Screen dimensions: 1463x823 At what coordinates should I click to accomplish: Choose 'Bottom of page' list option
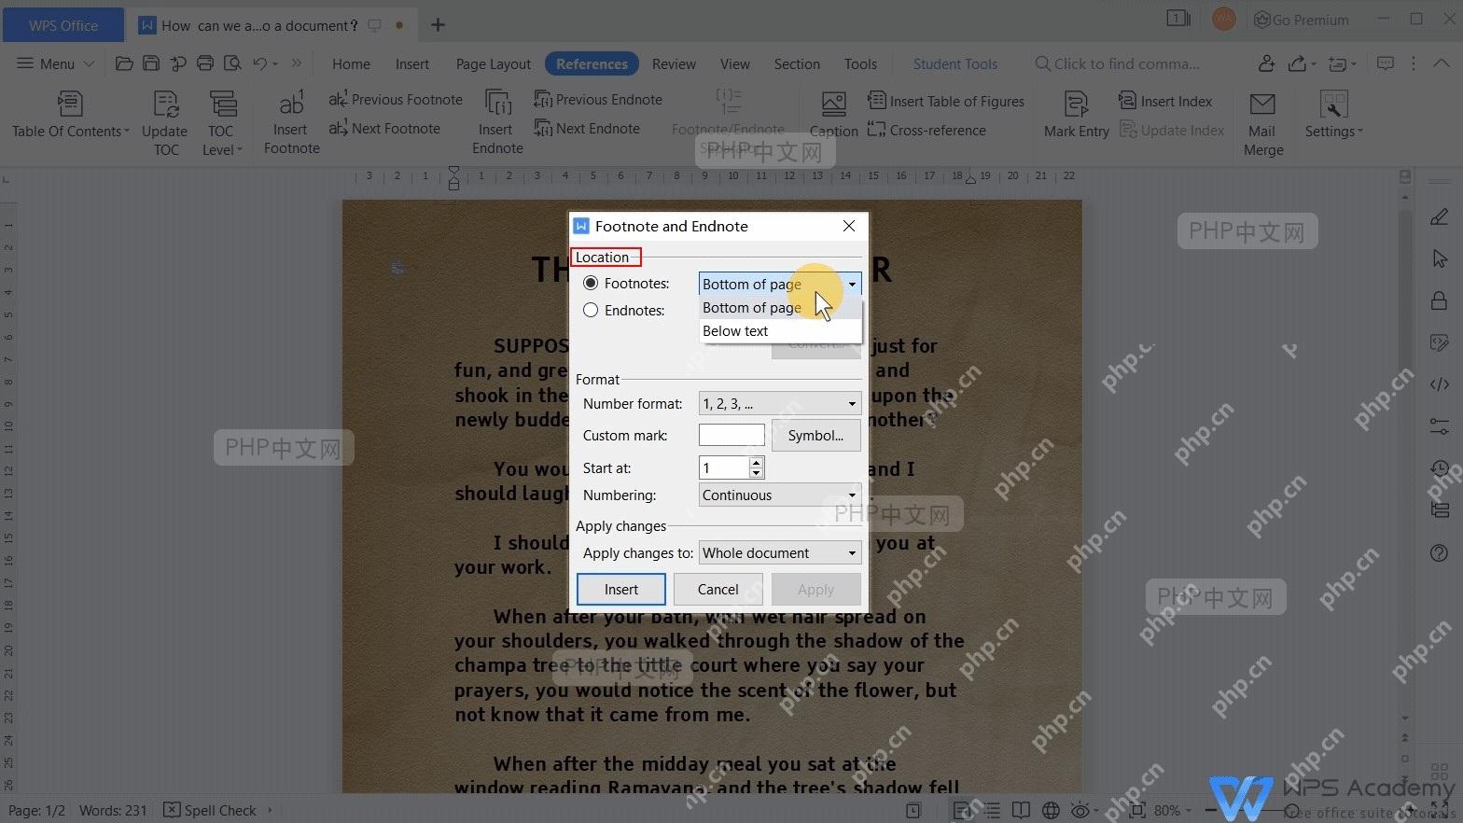(x=780, y=308)
